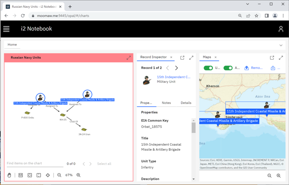Bookmark this page with the star icon
Viewport: 289px width, 185px height.
click(257, 16)
